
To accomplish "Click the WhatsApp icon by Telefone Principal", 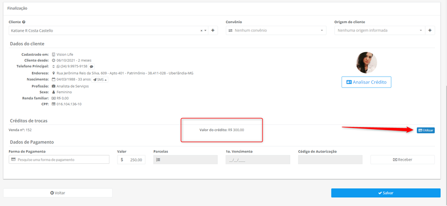I will [58, 66].
